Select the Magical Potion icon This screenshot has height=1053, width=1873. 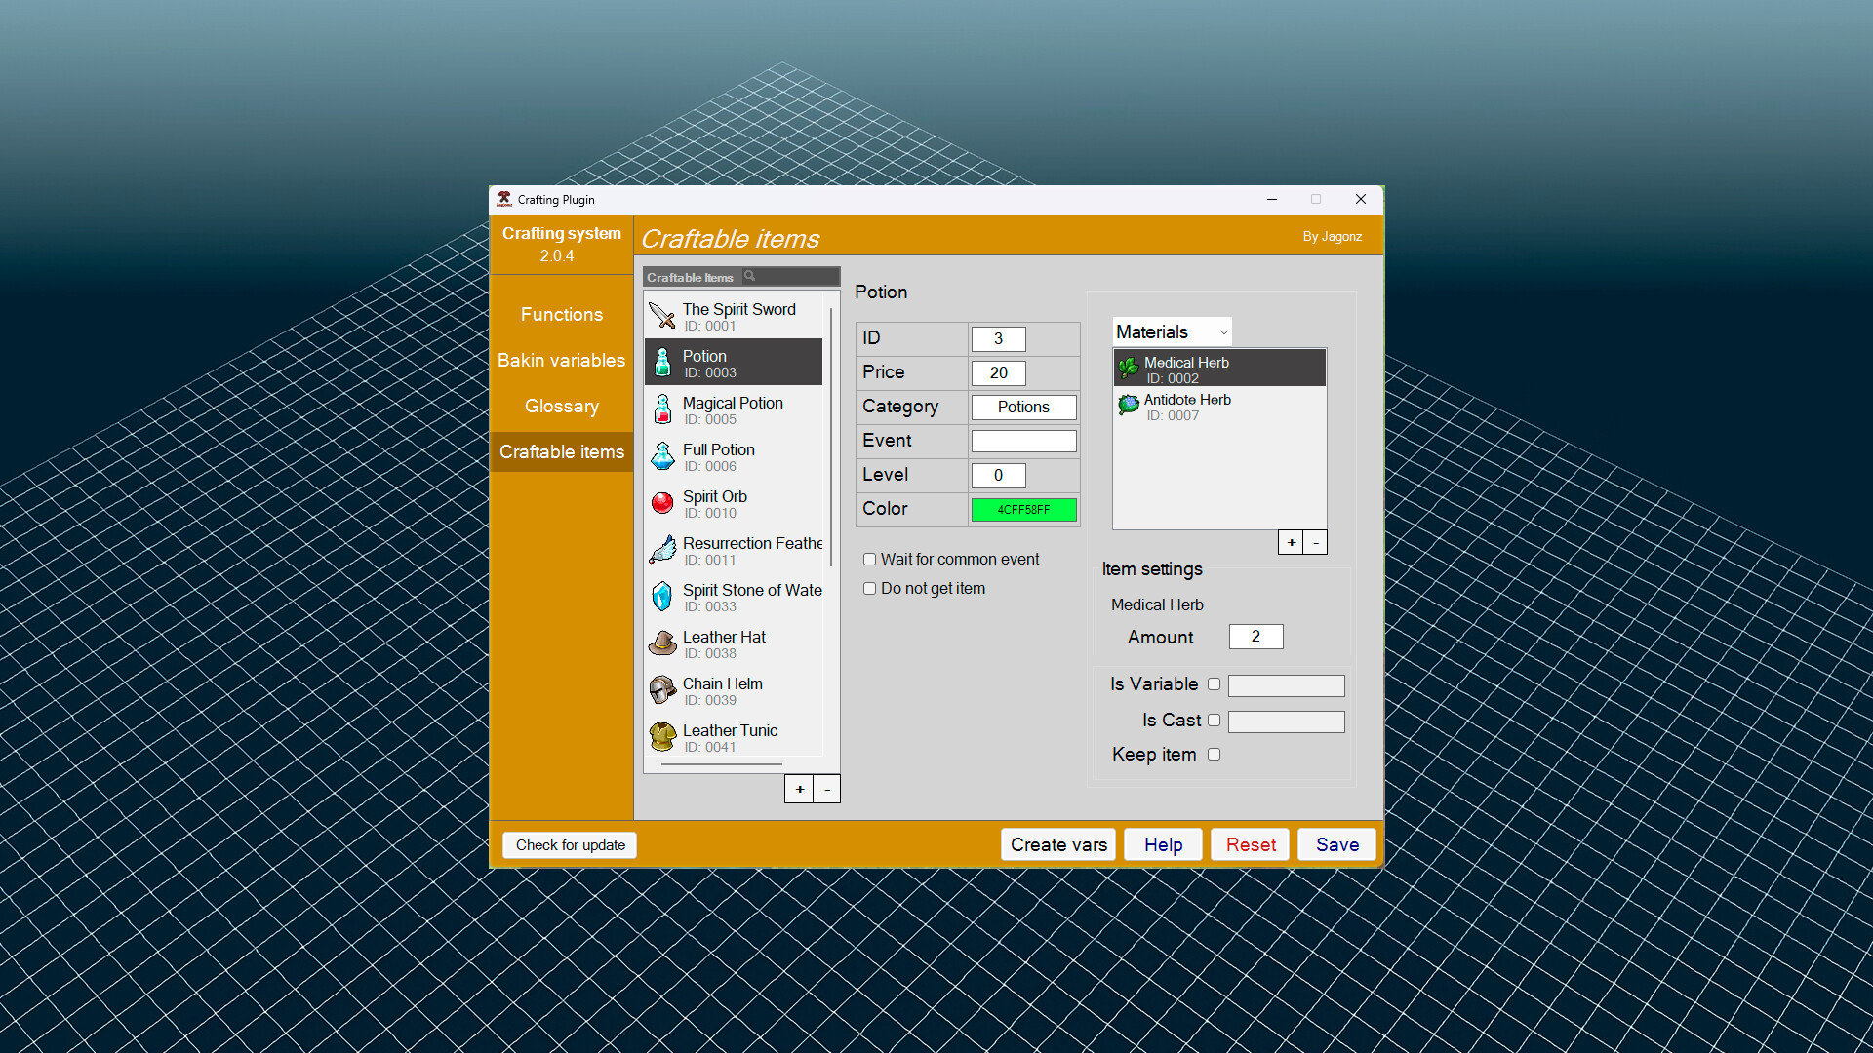pos(662,409)
